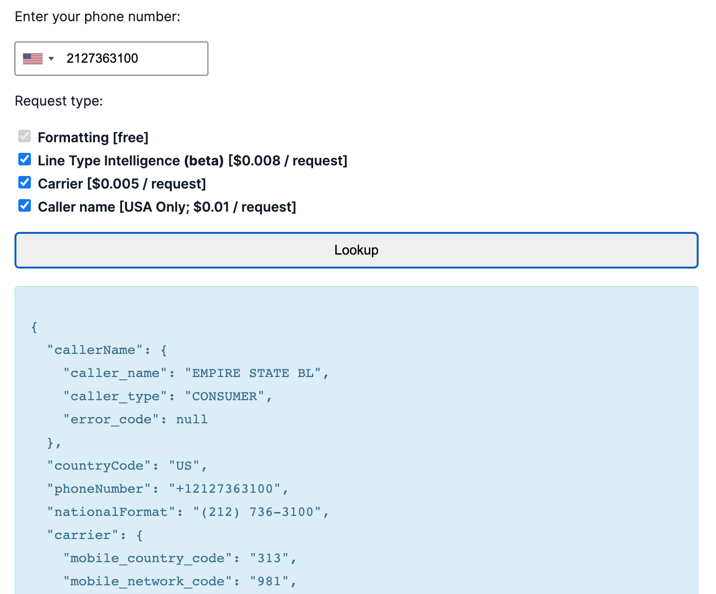
Task: Click the "carrier" key in JSON
Action: [x=83, y=535]
